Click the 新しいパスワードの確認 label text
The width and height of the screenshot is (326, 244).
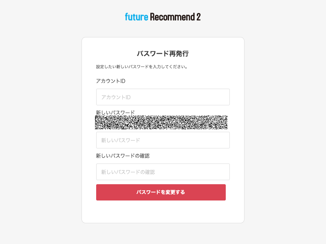click(123, 156)
